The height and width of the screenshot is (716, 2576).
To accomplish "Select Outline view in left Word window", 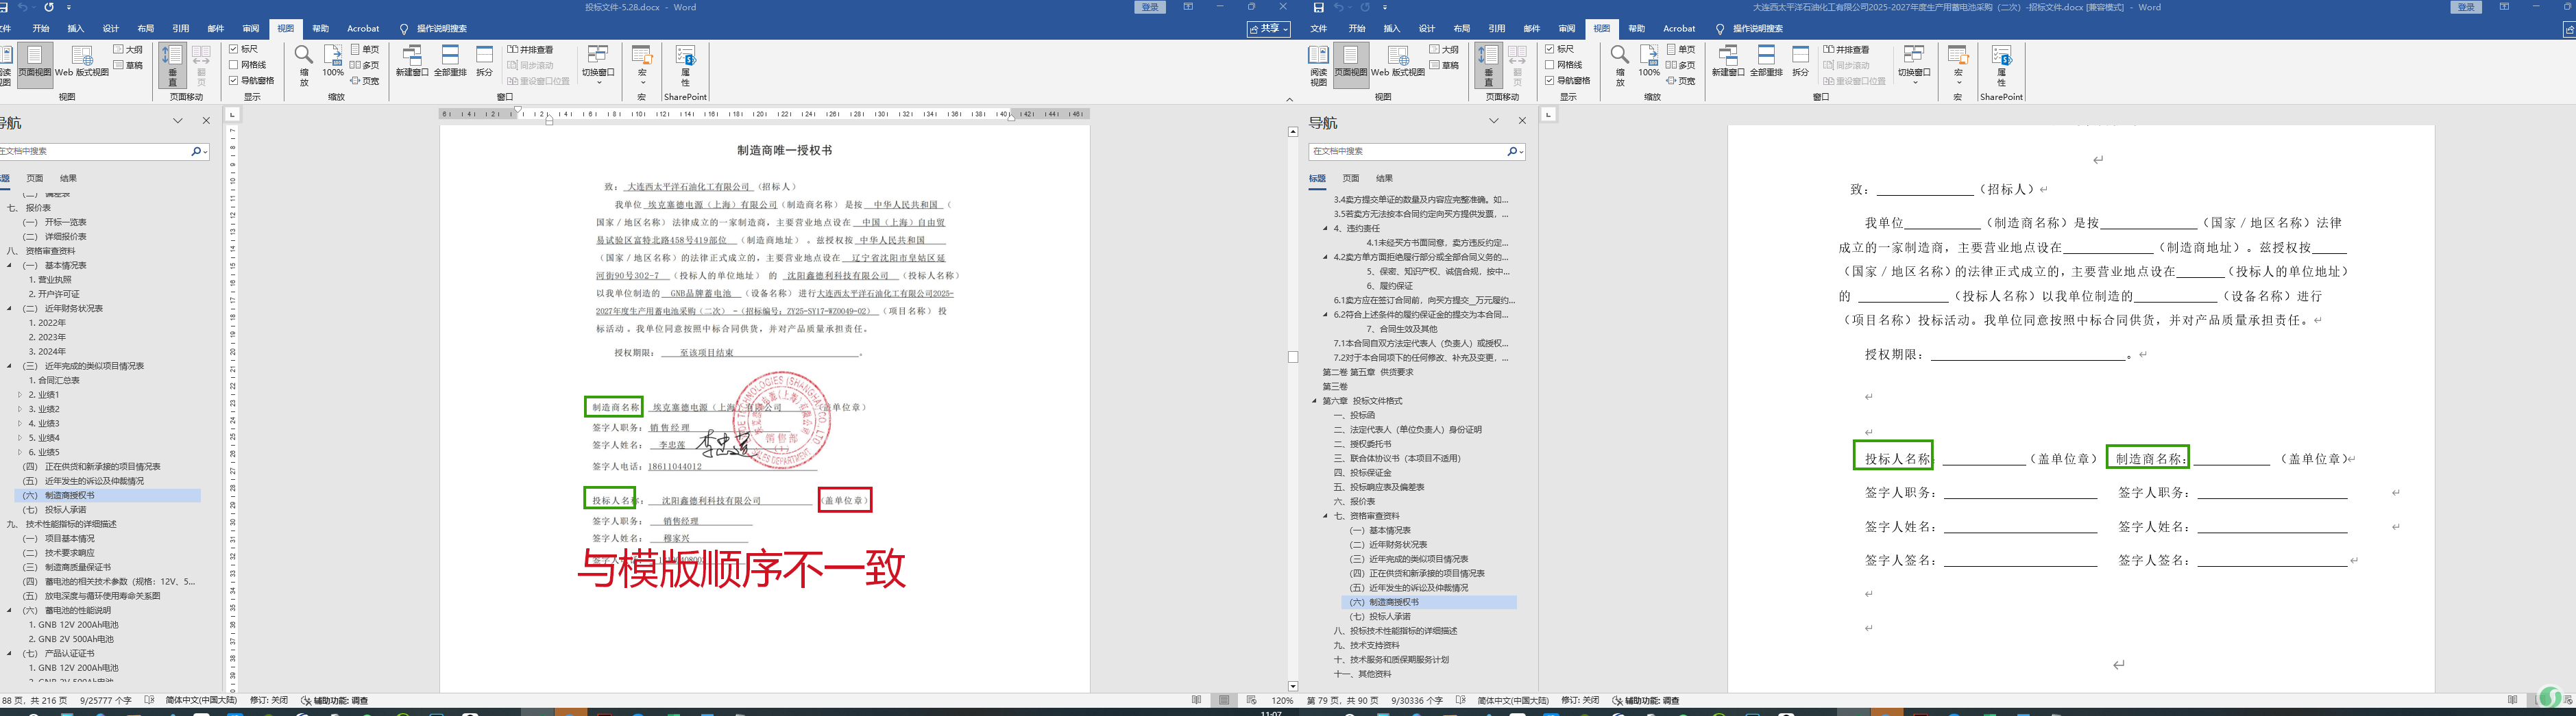I will 128,49.
